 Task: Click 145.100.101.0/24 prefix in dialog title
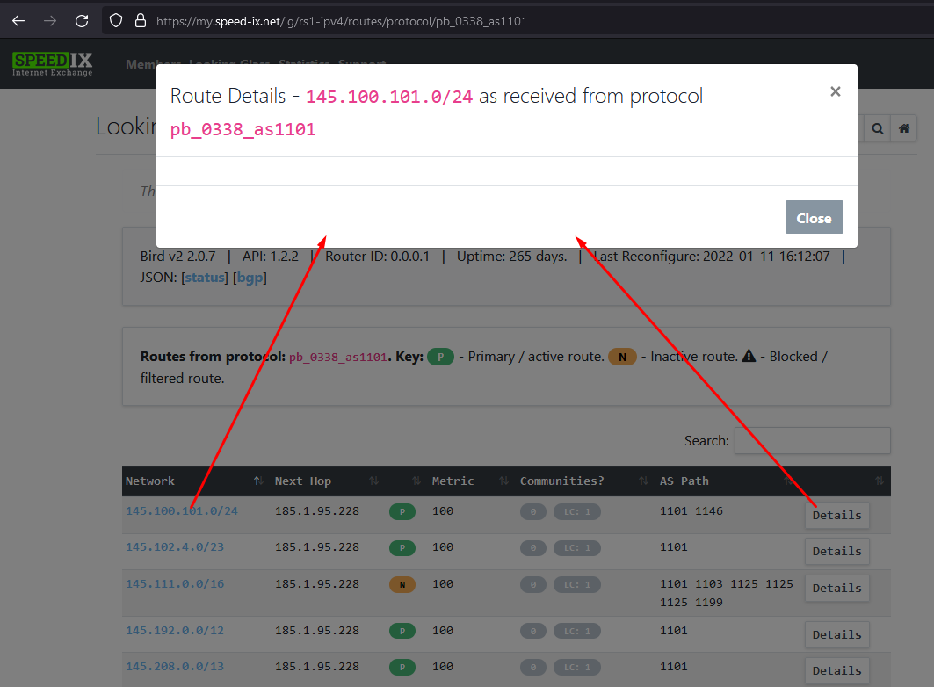click(389, 97)
